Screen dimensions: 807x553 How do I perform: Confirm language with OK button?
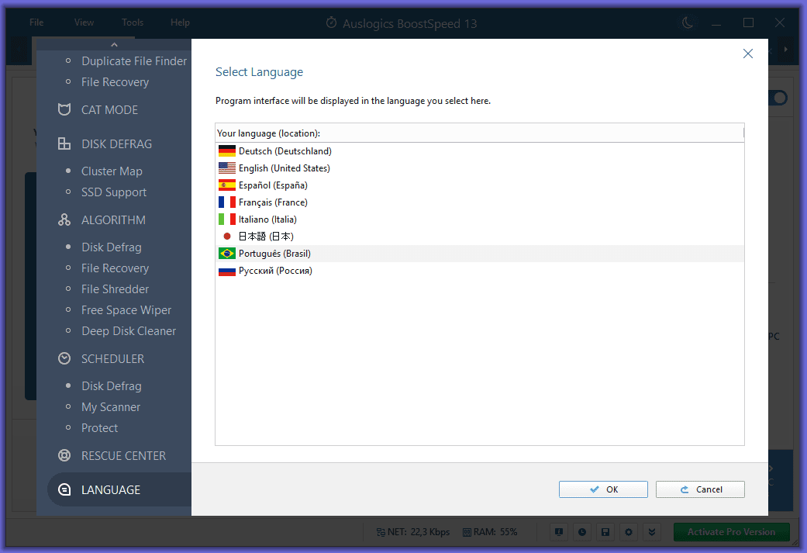pos(603,489)
